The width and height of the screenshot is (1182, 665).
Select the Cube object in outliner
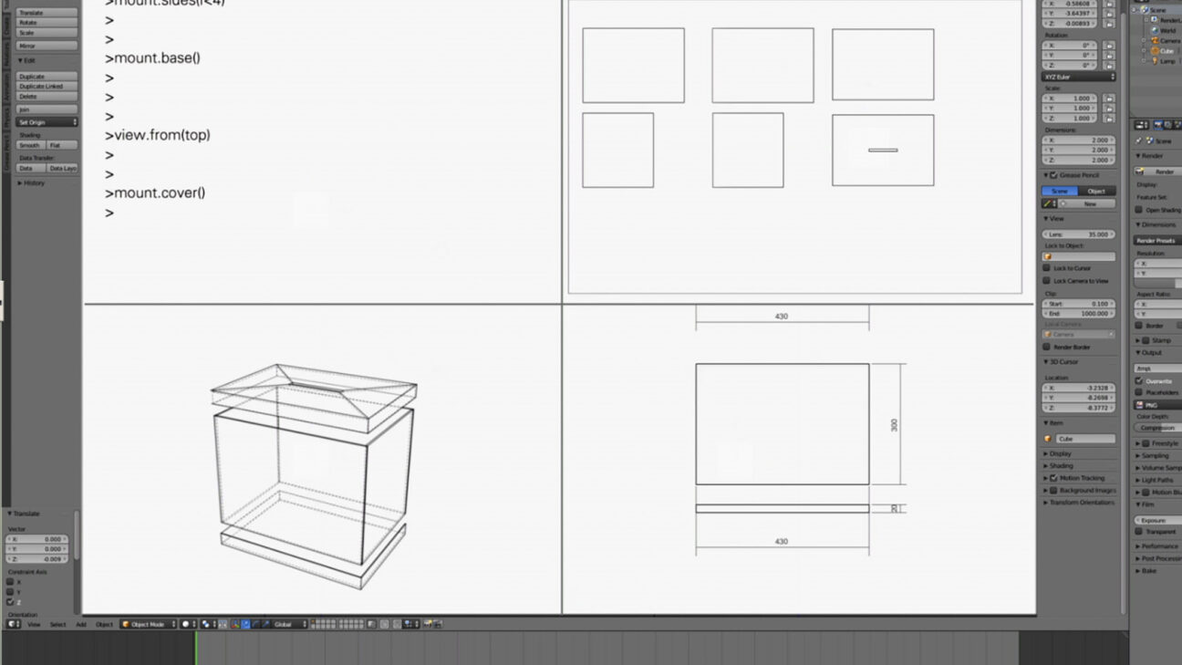[x=1166, y=51]
